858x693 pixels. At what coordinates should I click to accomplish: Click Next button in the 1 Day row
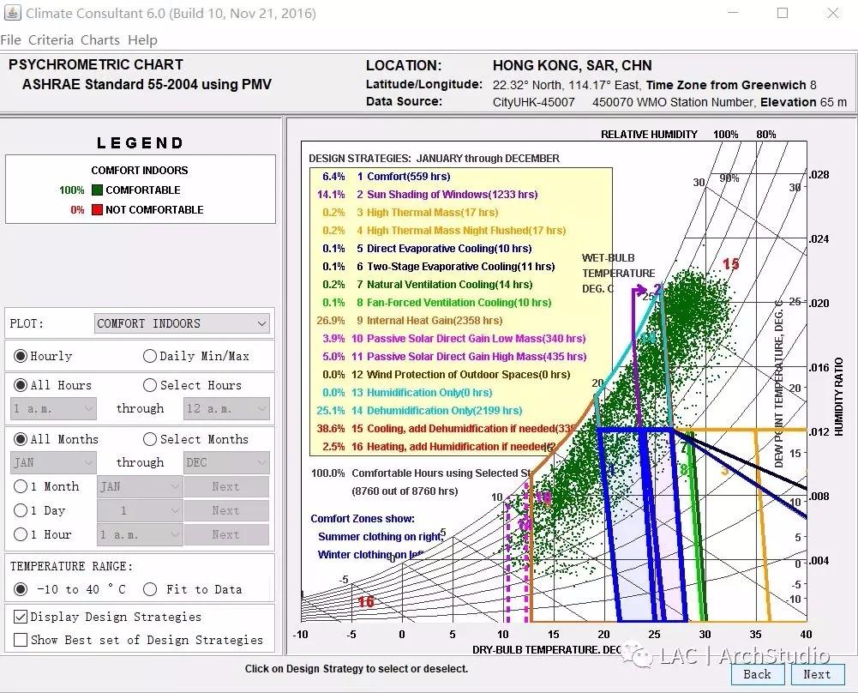226,510
